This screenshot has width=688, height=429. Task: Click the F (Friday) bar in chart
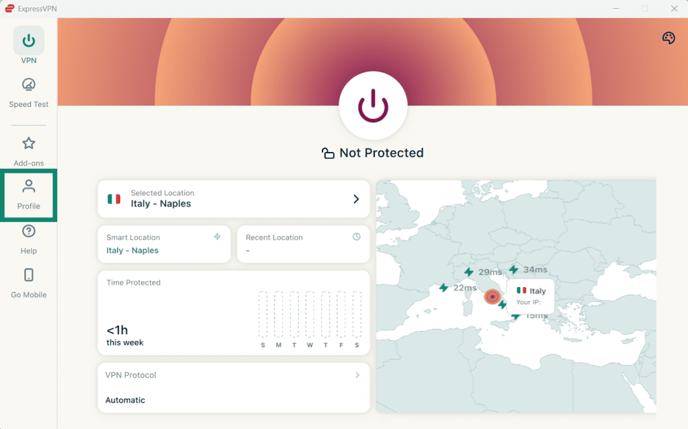pyautogui.click(x=341, y=315)
